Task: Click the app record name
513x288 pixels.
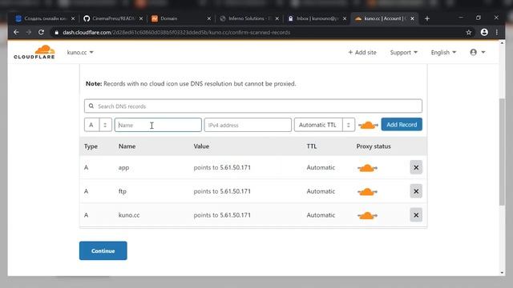Action: (123, 167)
